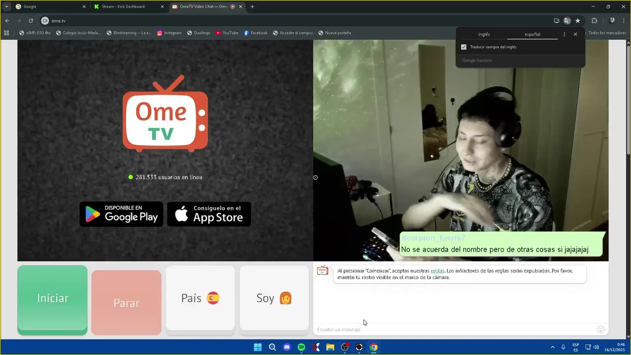
Task: Click the webcam video feed
Action: (460, 150)
